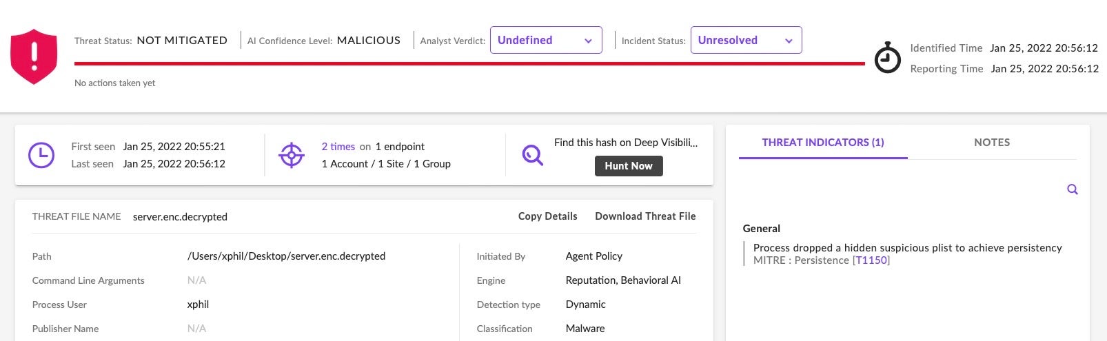This screenshot has width=1107, height=341.
Task: Open the T1150 MITRE technique link
Action: tap(871, 260)
